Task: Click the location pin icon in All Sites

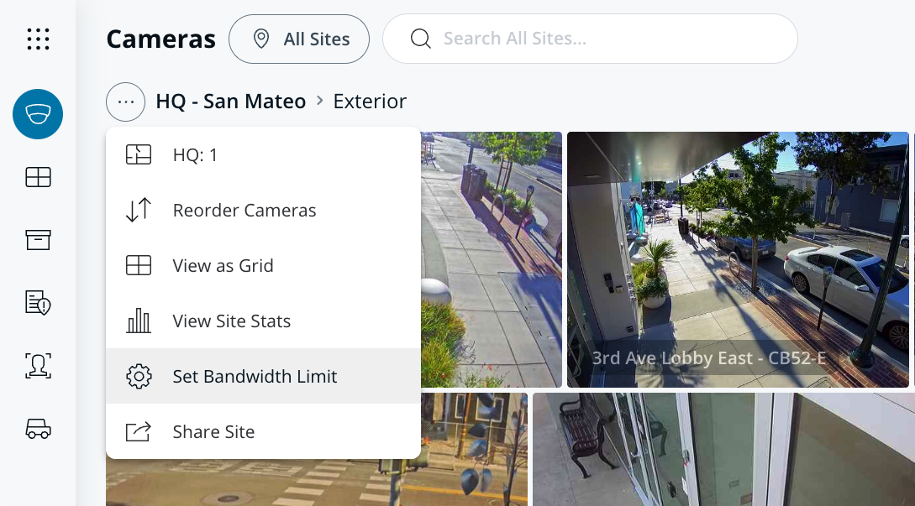Action: (x=260, y=39)
